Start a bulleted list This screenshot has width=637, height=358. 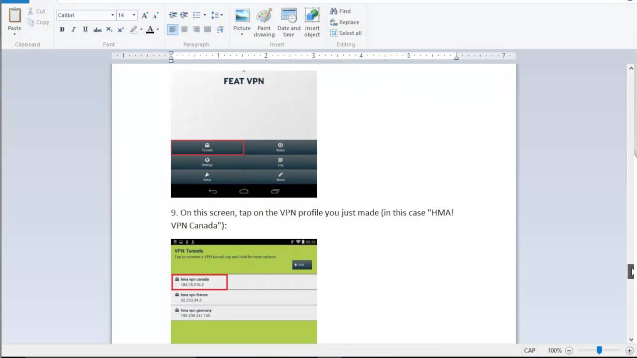(197, 15)
